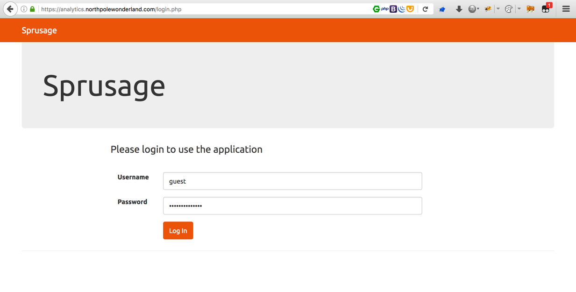Open the downloads arrow icon
576x292 pixels.
click(459, 9)
